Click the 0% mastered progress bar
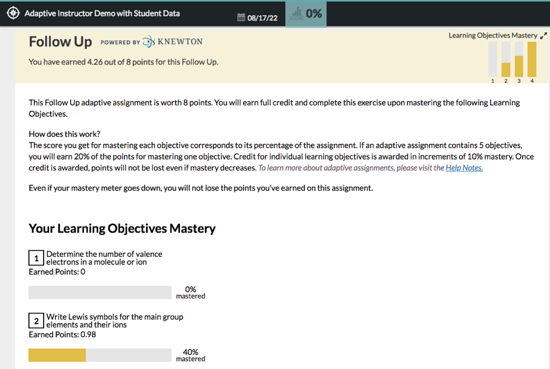 100,293
